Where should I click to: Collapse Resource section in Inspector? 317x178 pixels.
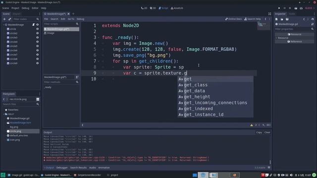coord(276,38)
